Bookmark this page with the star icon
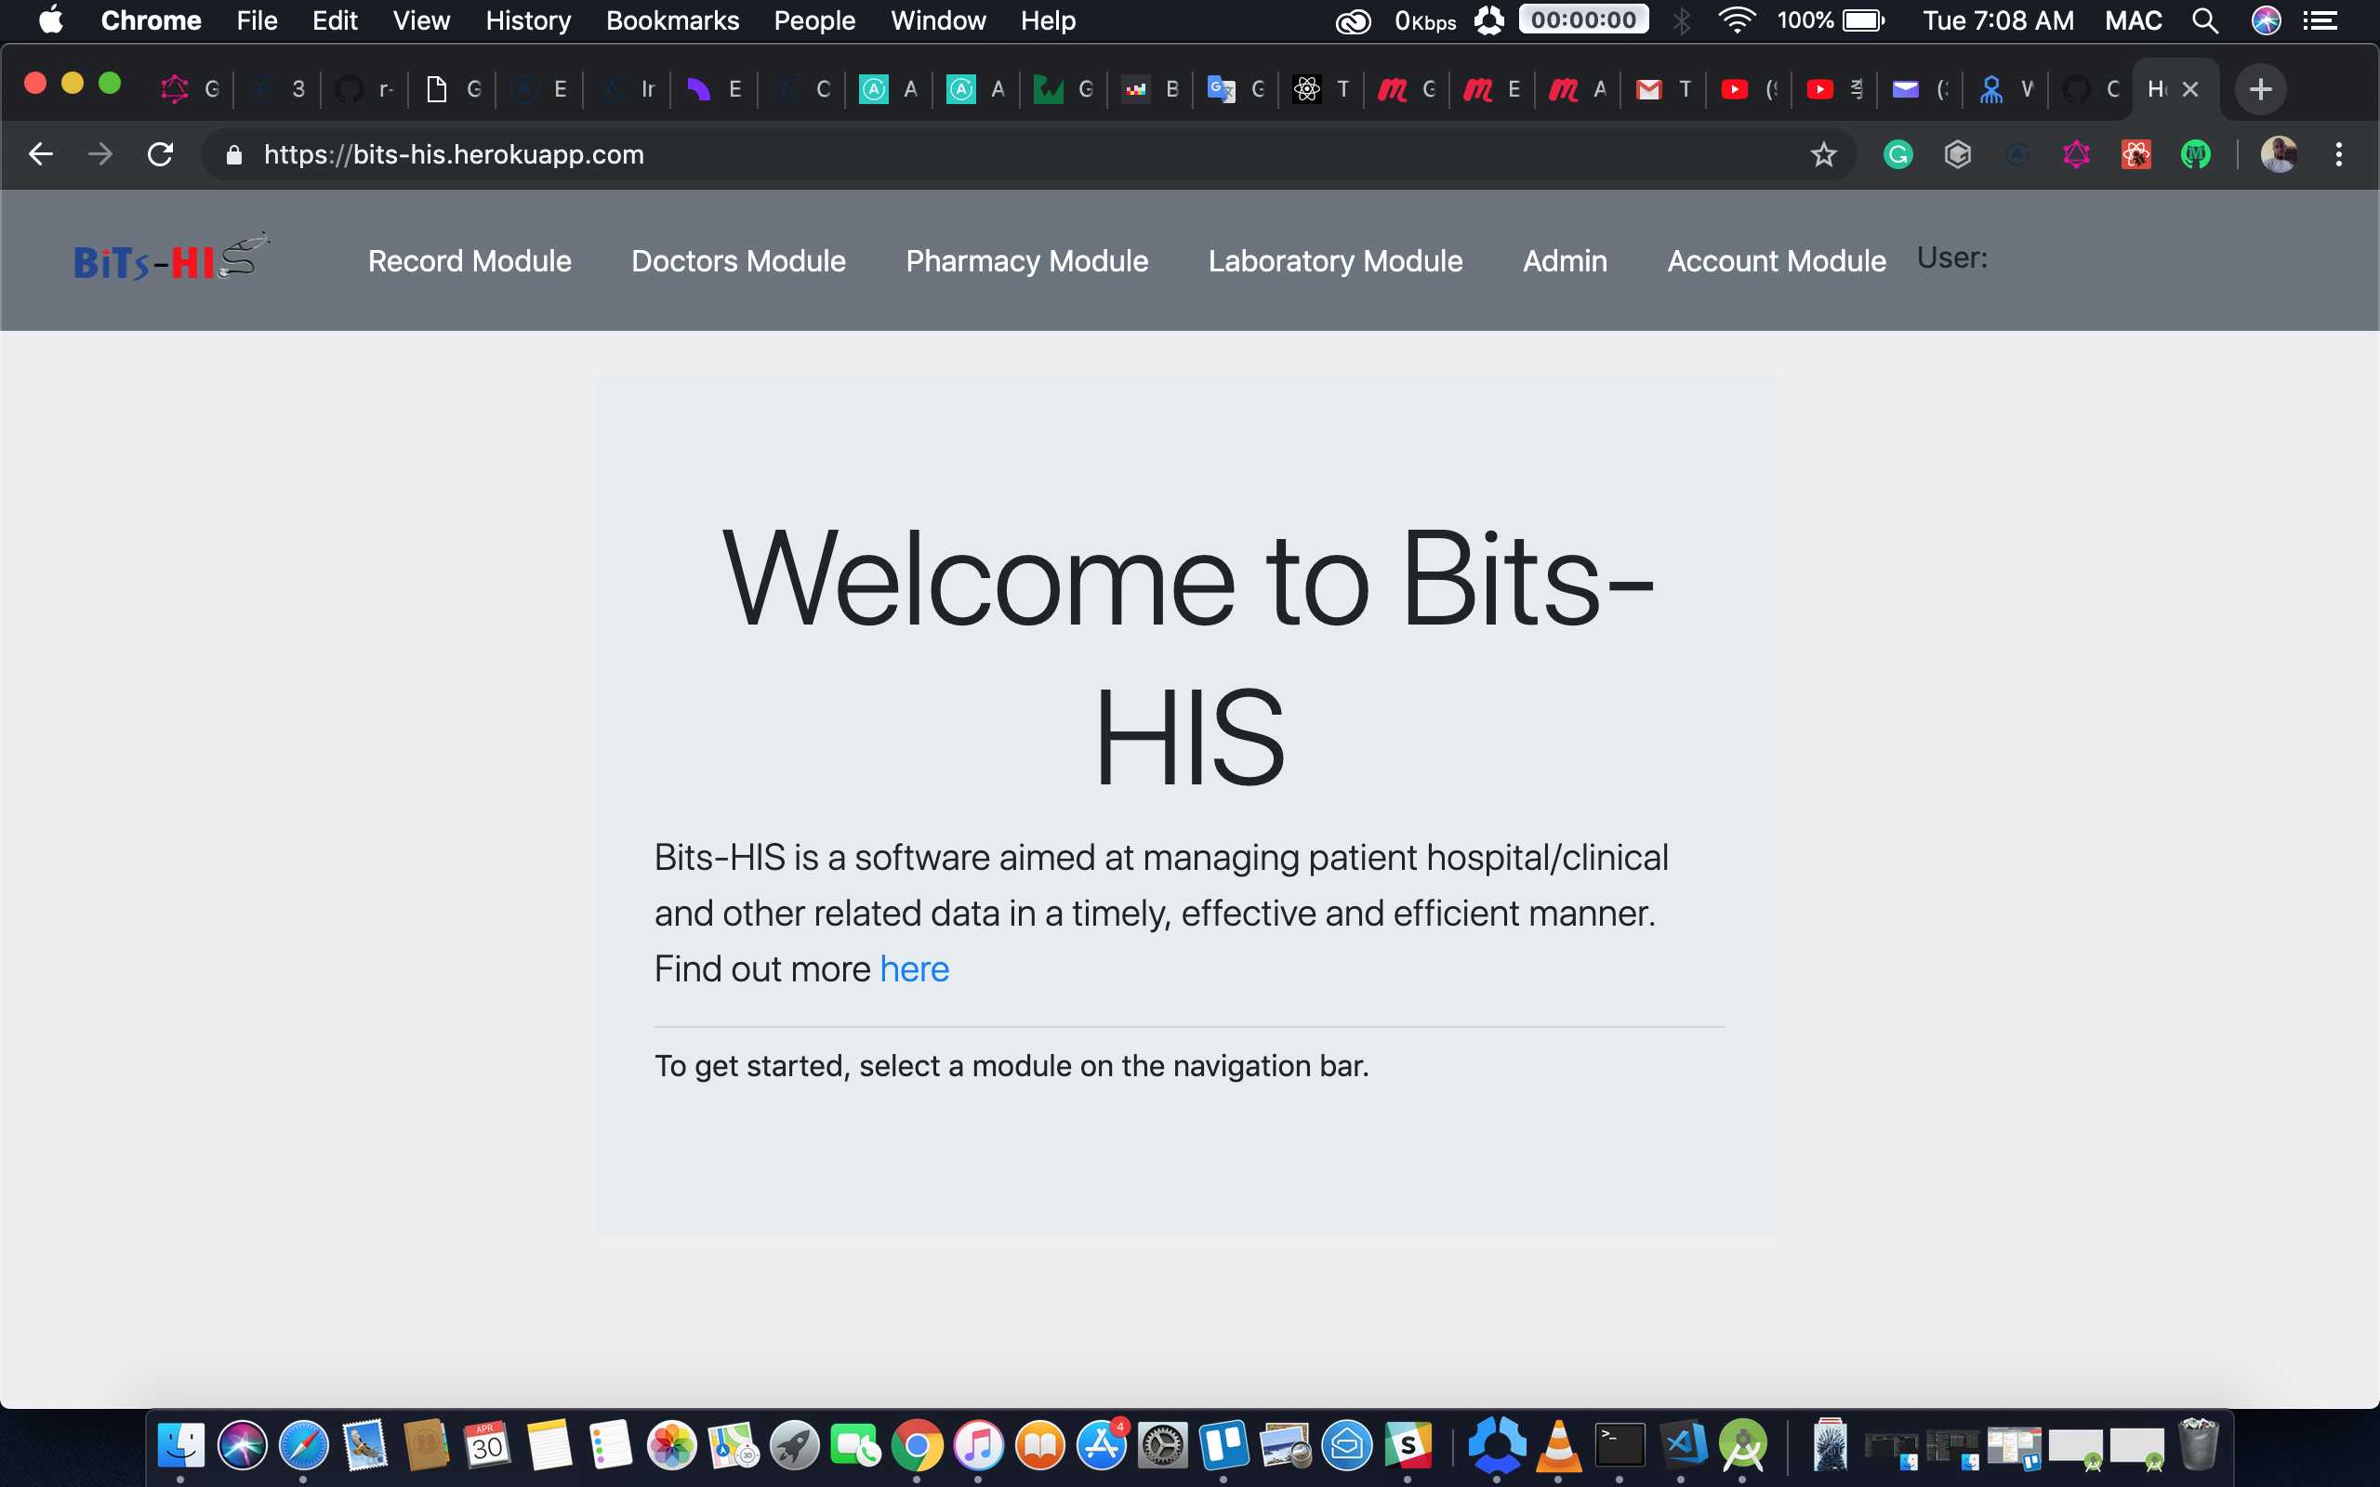This screenshot has height=1487, width=2380. coord(1823,154)
